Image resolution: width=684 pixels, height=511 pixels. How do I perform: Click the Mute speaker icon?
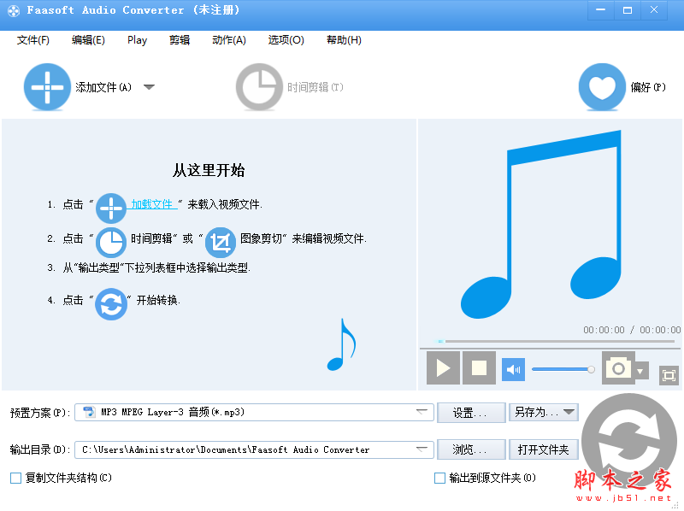512,368
